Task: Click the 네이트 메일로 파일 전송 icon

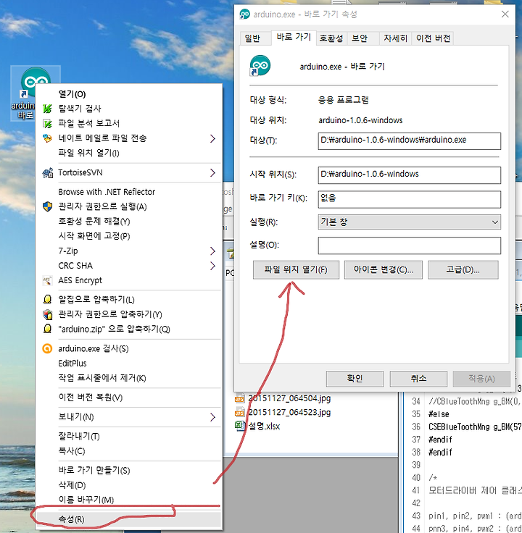Action: 47,138
